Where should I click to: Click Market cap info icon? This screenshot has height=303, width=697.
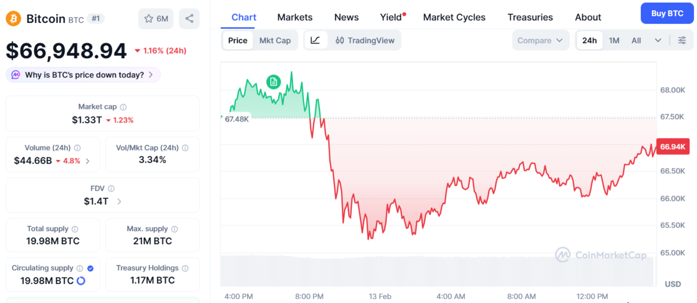tap(123, 107)
